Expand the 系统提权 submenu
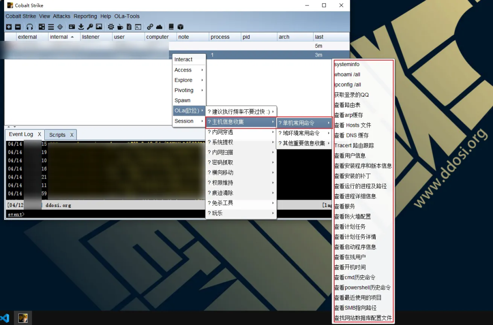Viewport: 493px width, 325px height. 241,142
